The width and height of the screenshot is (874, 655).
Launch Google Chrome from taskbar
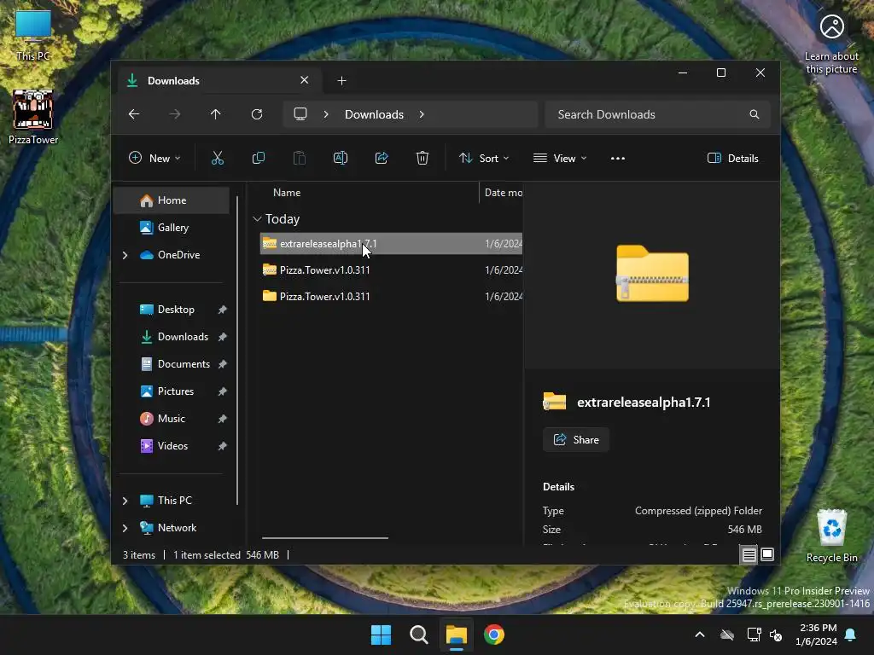click(494, 635)
